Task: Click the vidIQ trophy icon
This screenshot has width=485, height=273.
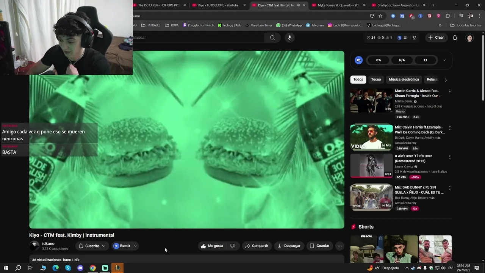Action: (x=414, y=38)
